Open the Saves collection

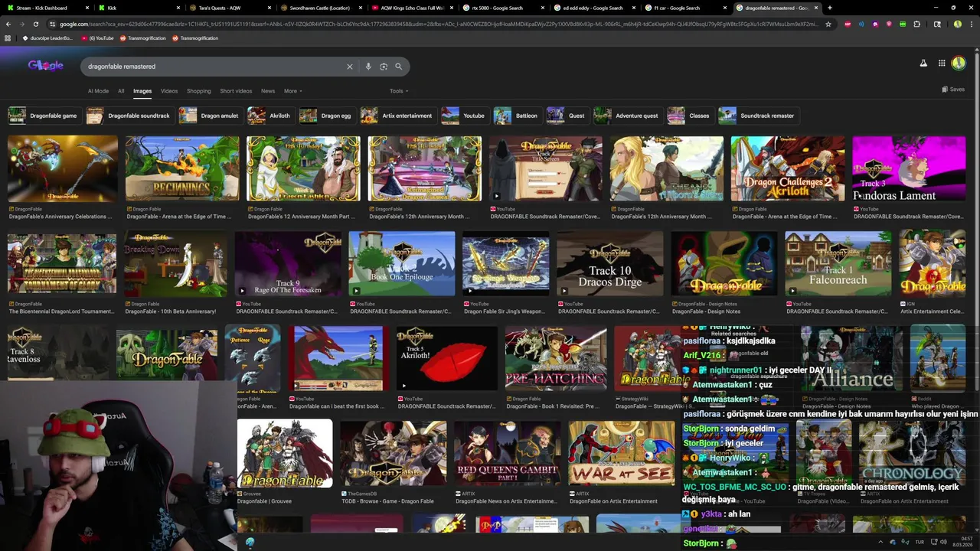tap(953, 90)
